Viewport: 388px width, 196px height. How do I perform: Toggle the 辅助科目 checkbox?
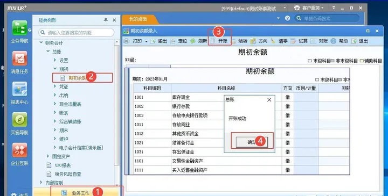pos(362,61)
